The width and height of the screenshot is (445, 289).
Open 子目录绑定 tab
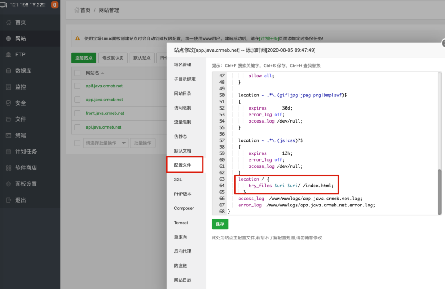click(x=185, y=79)
